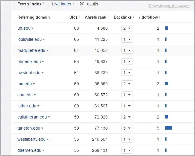195x156 pixels.
Task: Sort by dofollow column header
Action: [148, 17]
